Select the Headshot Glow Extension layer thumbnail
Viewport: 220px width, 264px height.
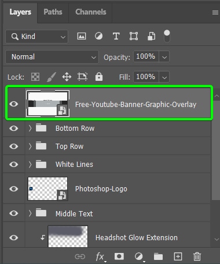(68, 237)
